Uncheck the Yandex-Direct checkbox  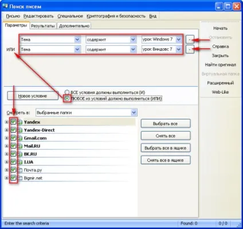point(13,130)
